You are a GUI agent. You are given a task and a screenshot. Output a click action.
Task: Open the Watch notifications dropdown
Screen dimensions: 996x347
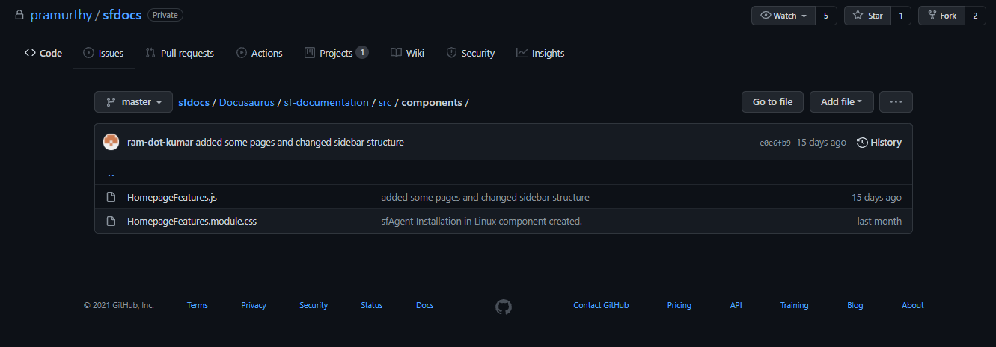coord(783,16)
